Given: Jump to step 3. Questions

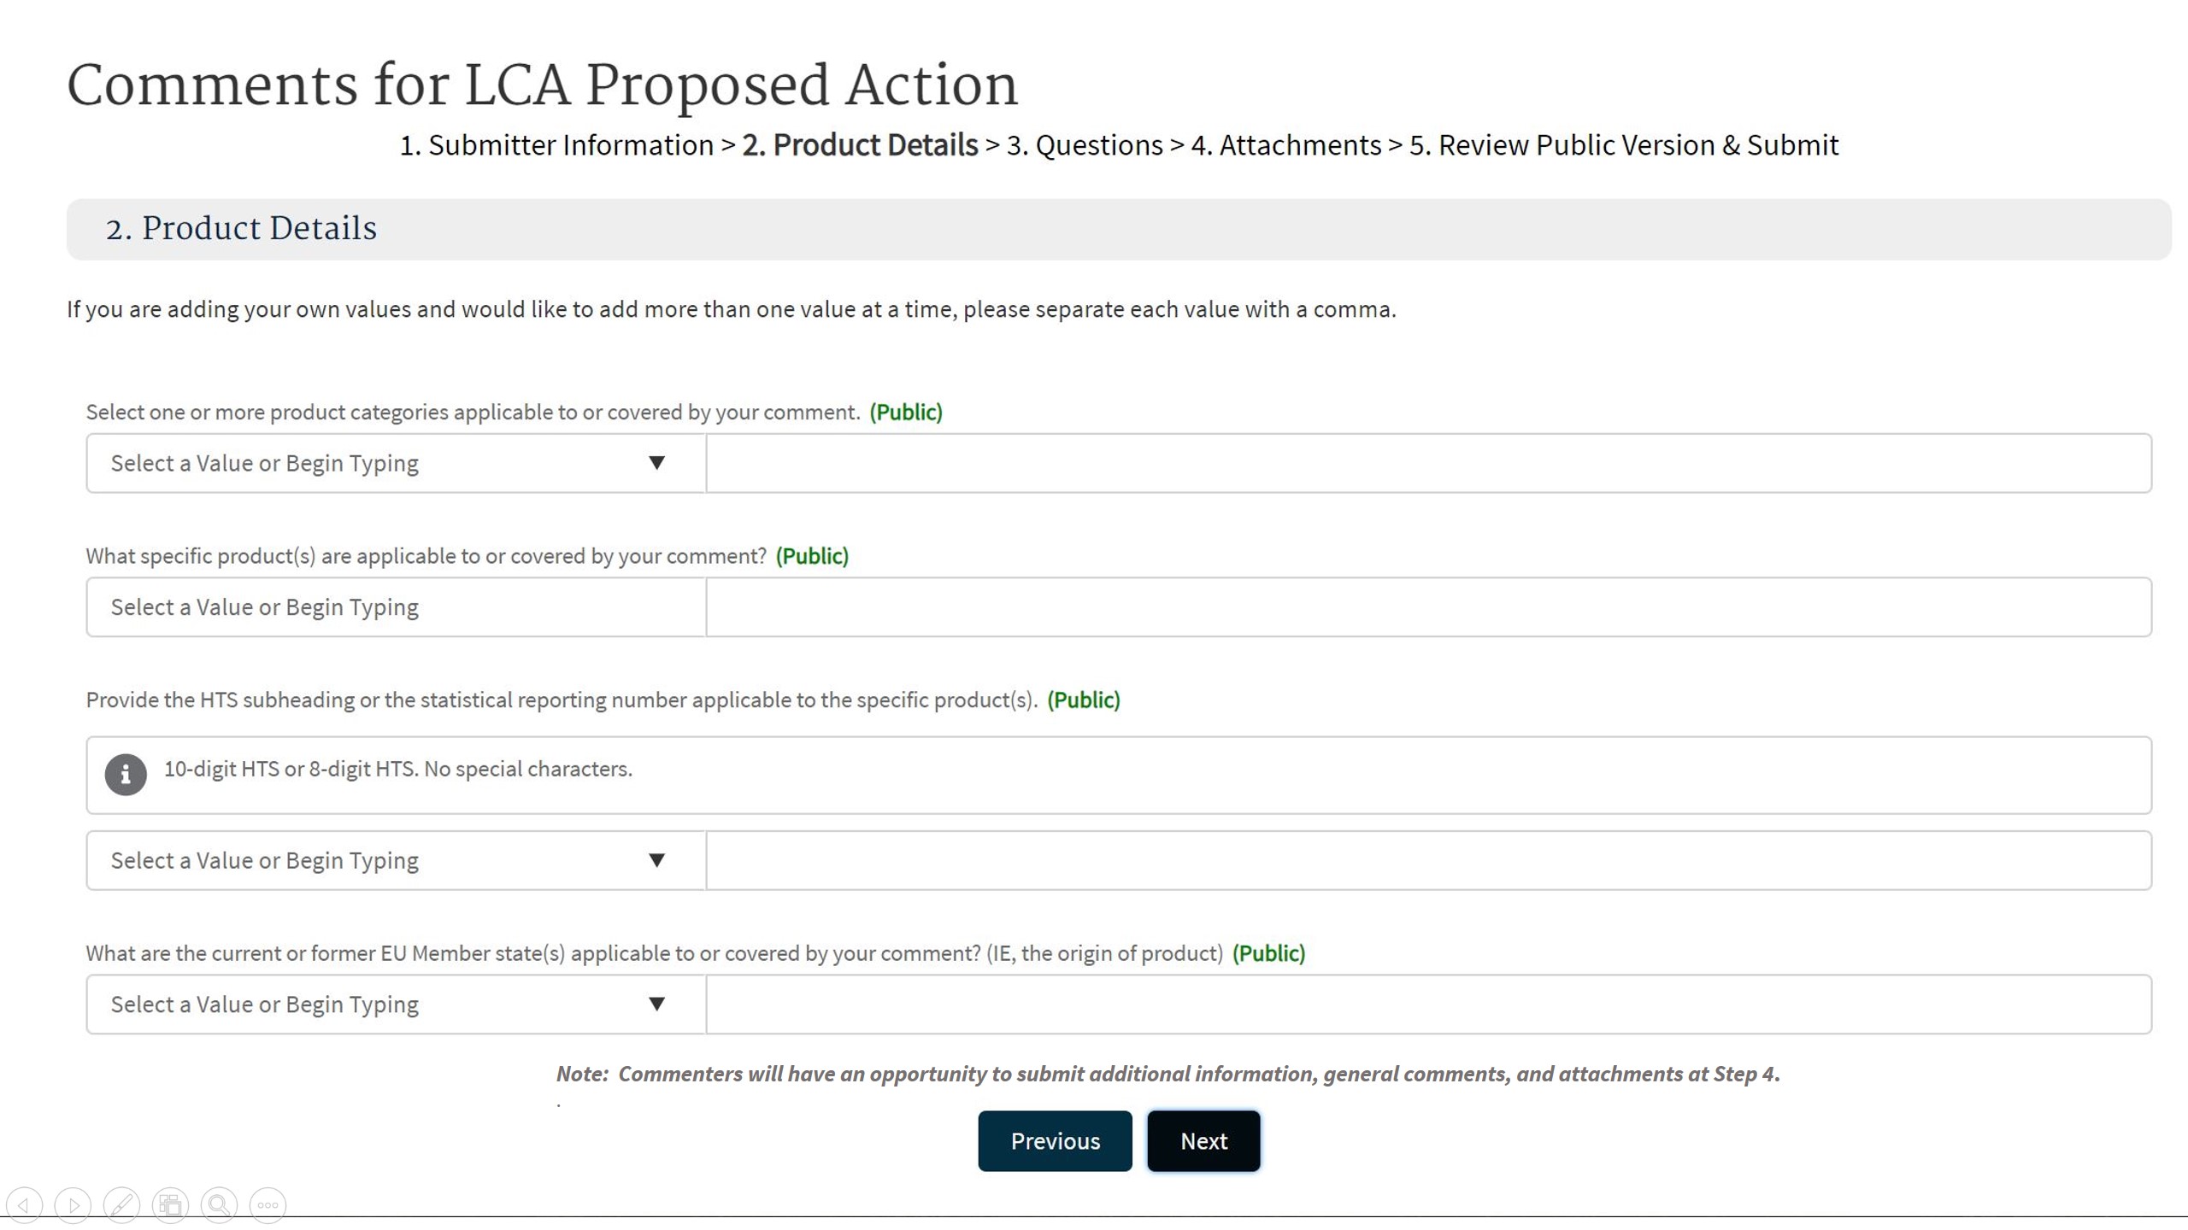Looking at the screenshot, I should coord(1085,145).
